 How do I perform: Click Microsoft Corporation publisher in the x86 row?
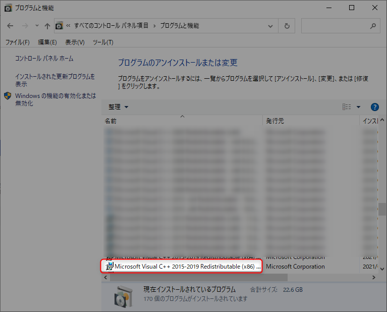[295, 267]
